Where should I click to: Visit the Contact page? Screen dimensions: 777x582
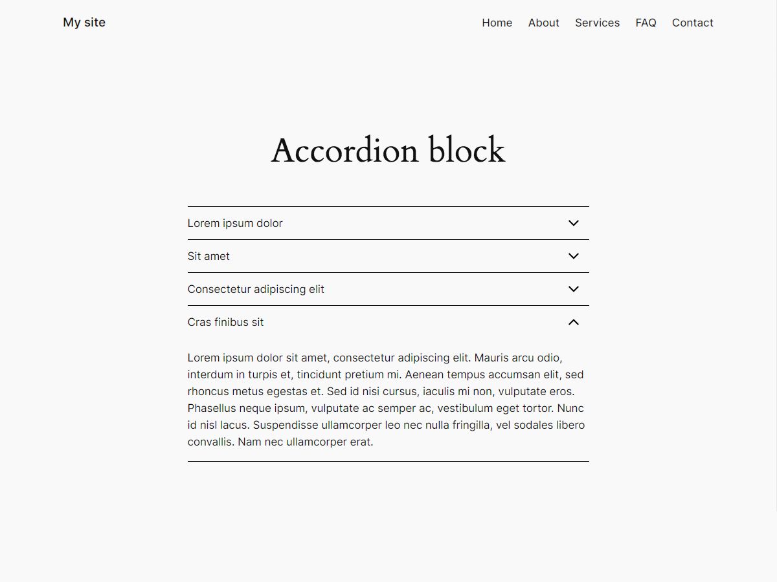[692, 23]
